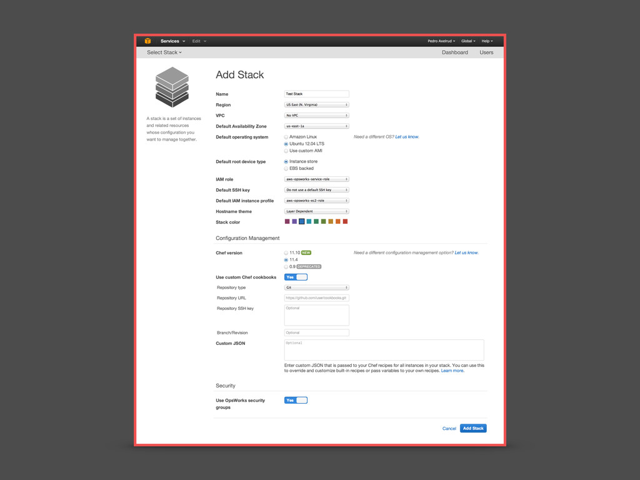Image resolution: width=640 pixels, height=480 pixels.
Task: Click the Repository SSH key text area
Action: point(316,315)
